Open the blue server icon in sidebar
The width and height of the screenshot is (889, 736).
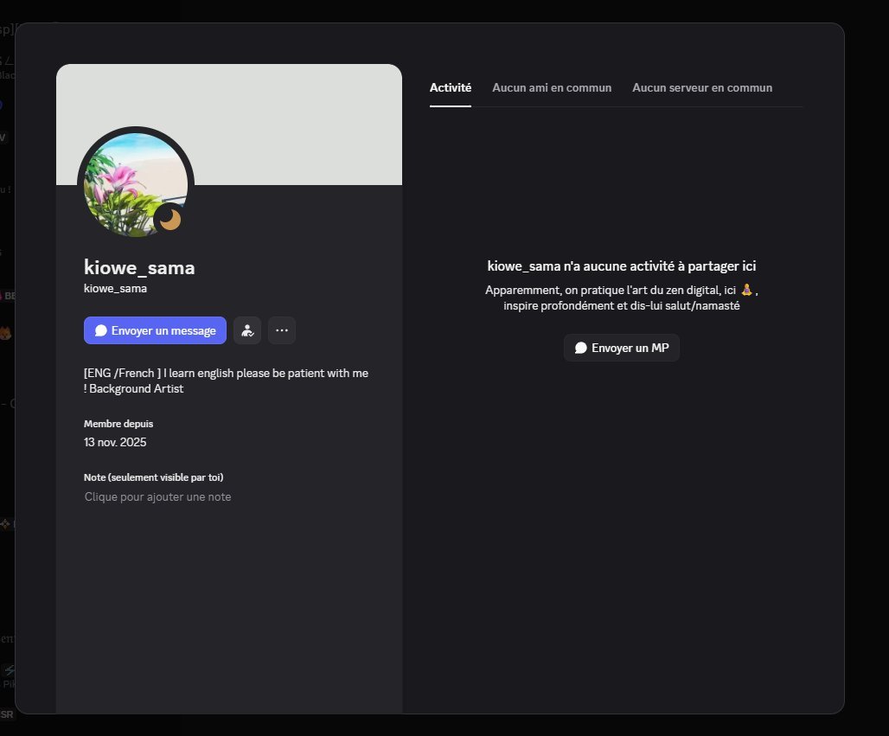[x=3, y=102]
